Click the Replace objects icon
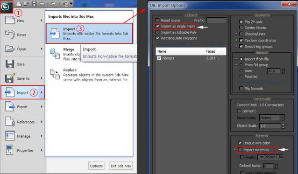298x174 pixels. [55, 74]
